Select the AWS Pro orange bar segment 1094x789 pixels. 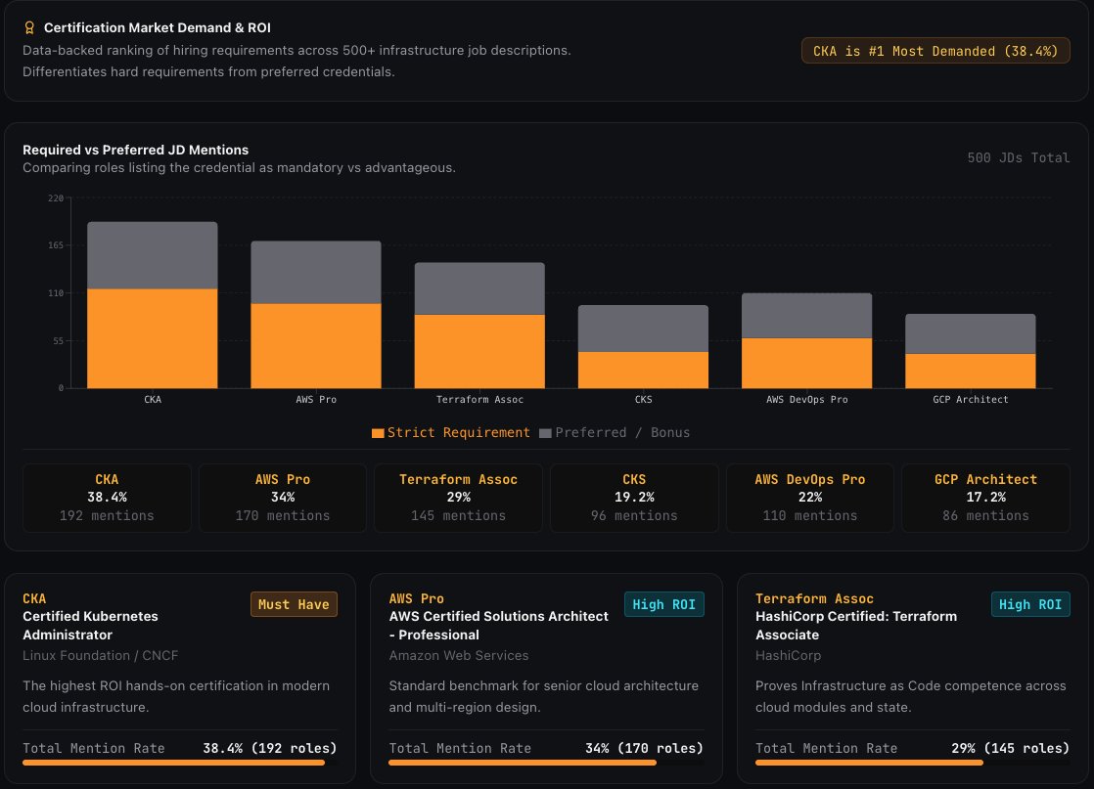(316, 346)
